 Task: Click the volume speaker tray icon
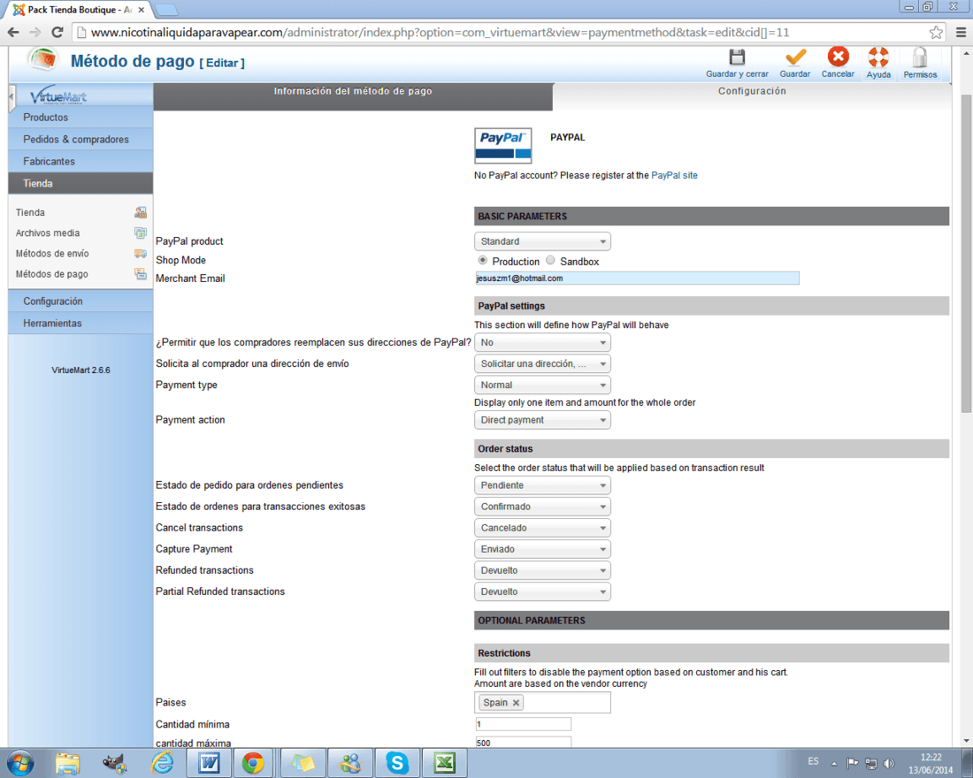click(x=889, y=763)
